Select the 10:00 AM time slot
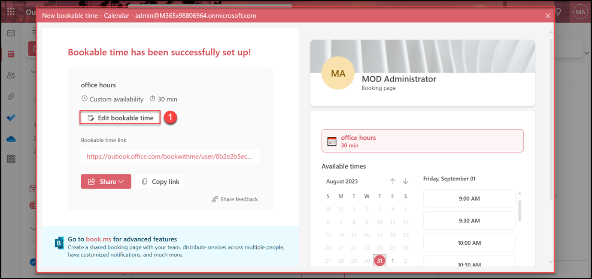This screenshot has width=592, height=279. (x=469, y=243)
